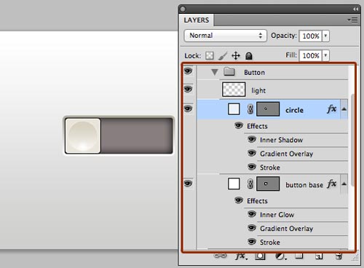Screen dimensions: 364x268
Task: Add a layer style via bottom fx icon
Action: [x=241, y=256]
